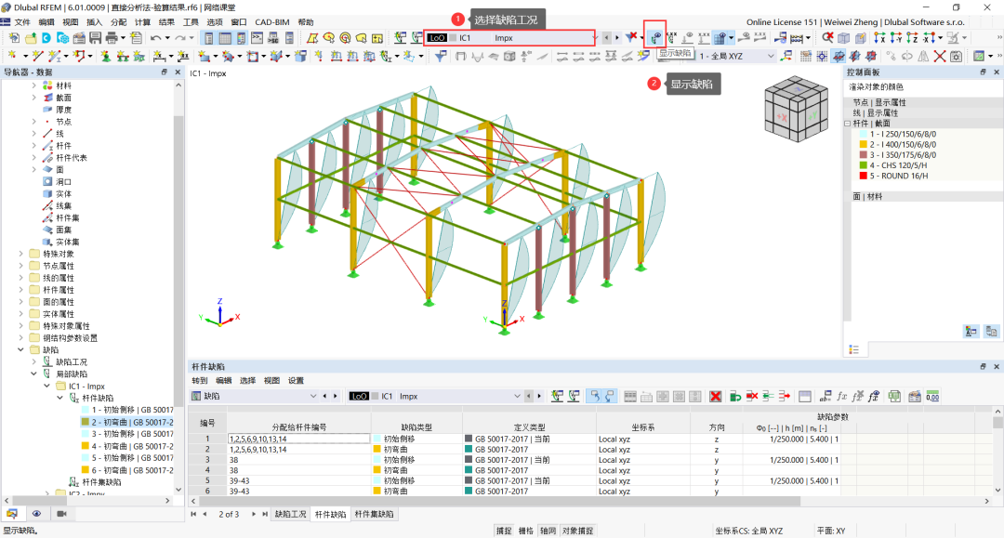Expand the 缺陷工况 node in navigator
The height and width of the screenshot is (538, 1004).
pyautogui.click(x=34, y=362)
